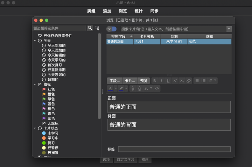This screenshot has height=167, width=252.
Task: Filter by 首次复习
Action: pyautogui.click(x=52, y=65)
